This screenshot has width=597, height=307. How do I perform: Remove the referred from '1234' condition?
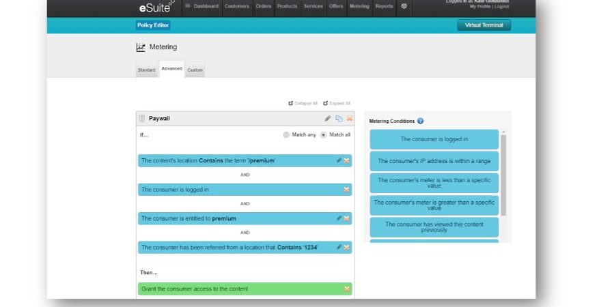coord(346,247)
